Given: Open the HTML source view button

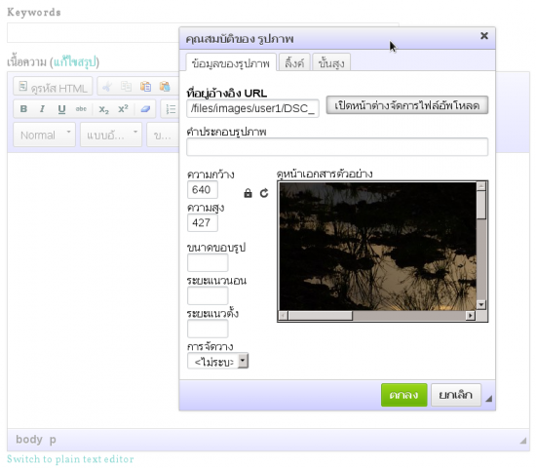Looking at the screenshot, I should [x=53, y=88].
